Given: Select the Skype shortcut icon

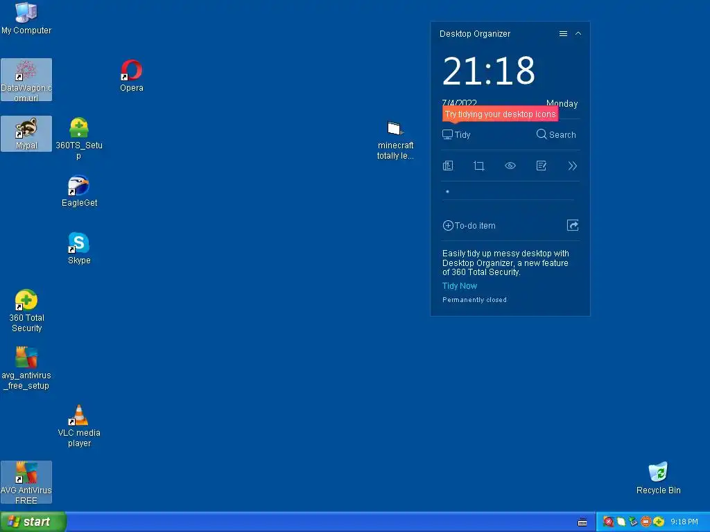Looking at the screenshot, I should (x=79, y=248).
